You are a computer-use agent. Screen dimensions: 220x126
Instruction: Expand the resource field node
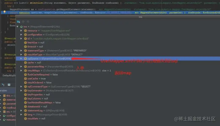coord(21,31)
